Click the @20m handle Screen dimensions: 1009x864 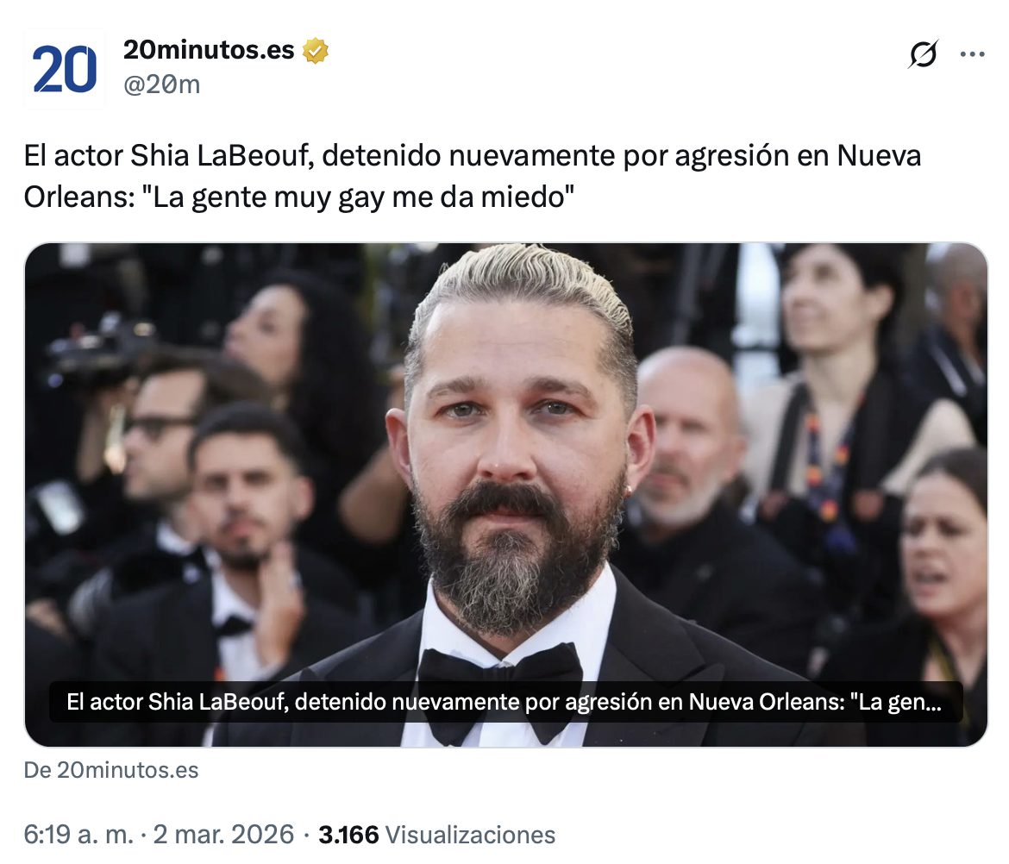(161, 85)
